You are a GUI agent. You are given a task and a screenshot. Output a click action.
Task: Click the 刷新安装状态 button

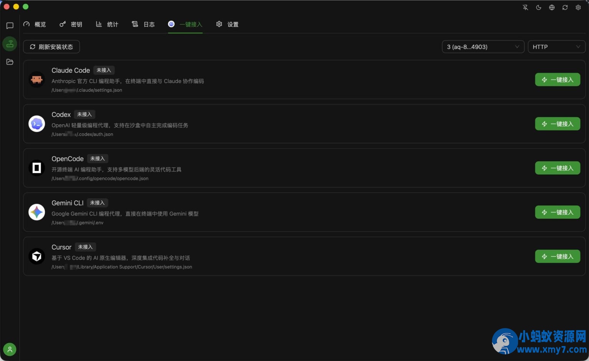tap(51, 47)
